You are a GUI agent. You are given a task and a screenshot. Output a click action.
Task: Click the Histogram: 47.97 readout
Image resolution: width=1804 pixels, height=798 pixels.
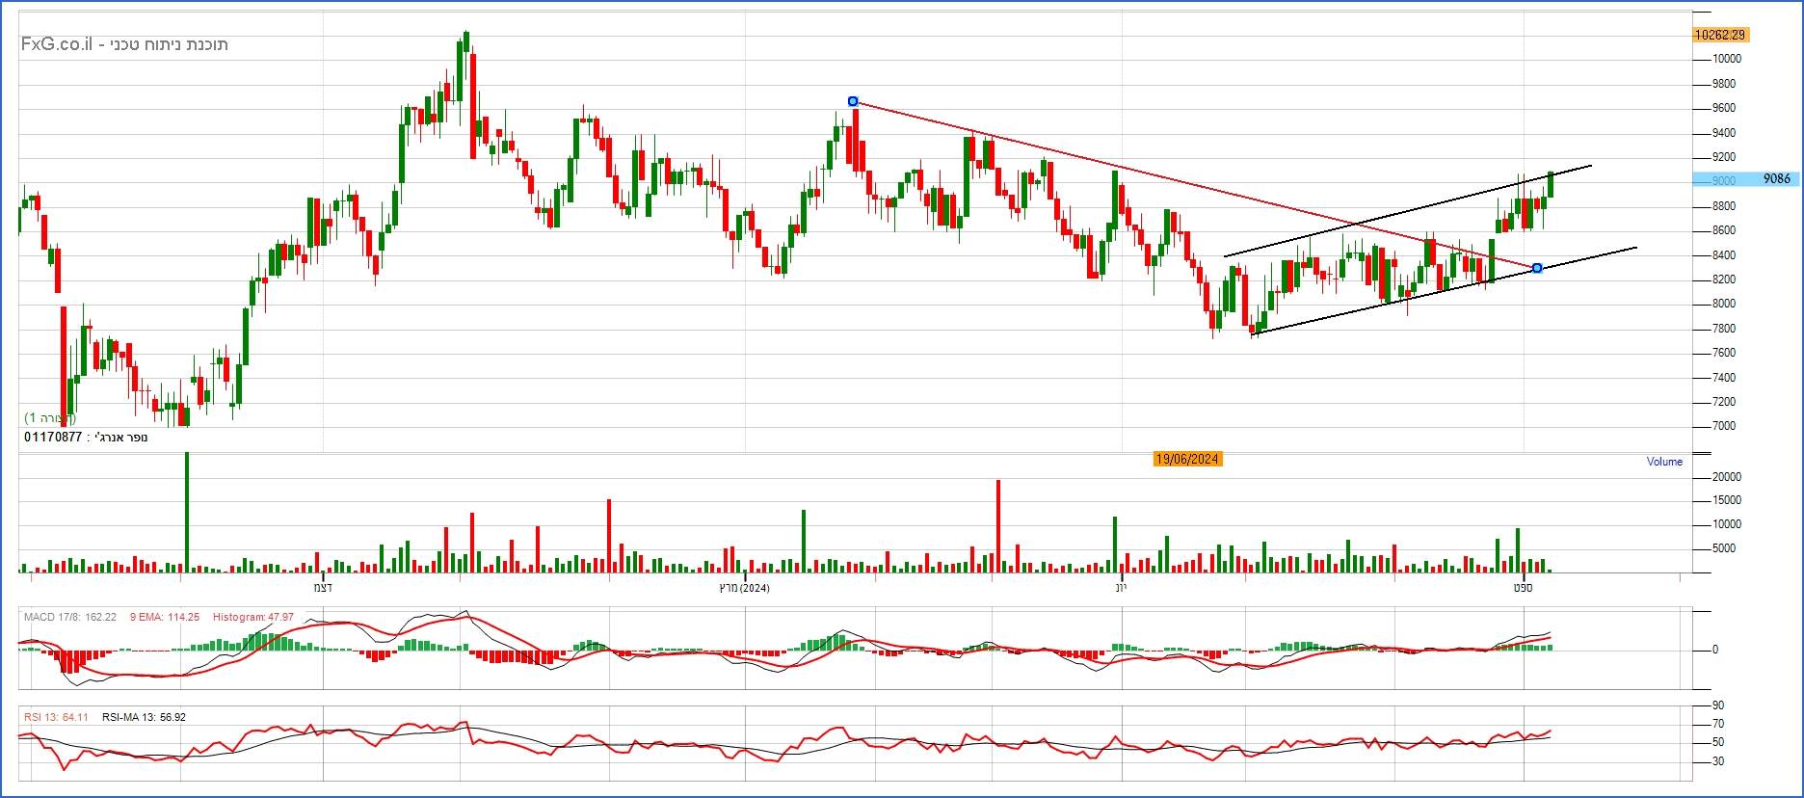click(x=253, y=617)
